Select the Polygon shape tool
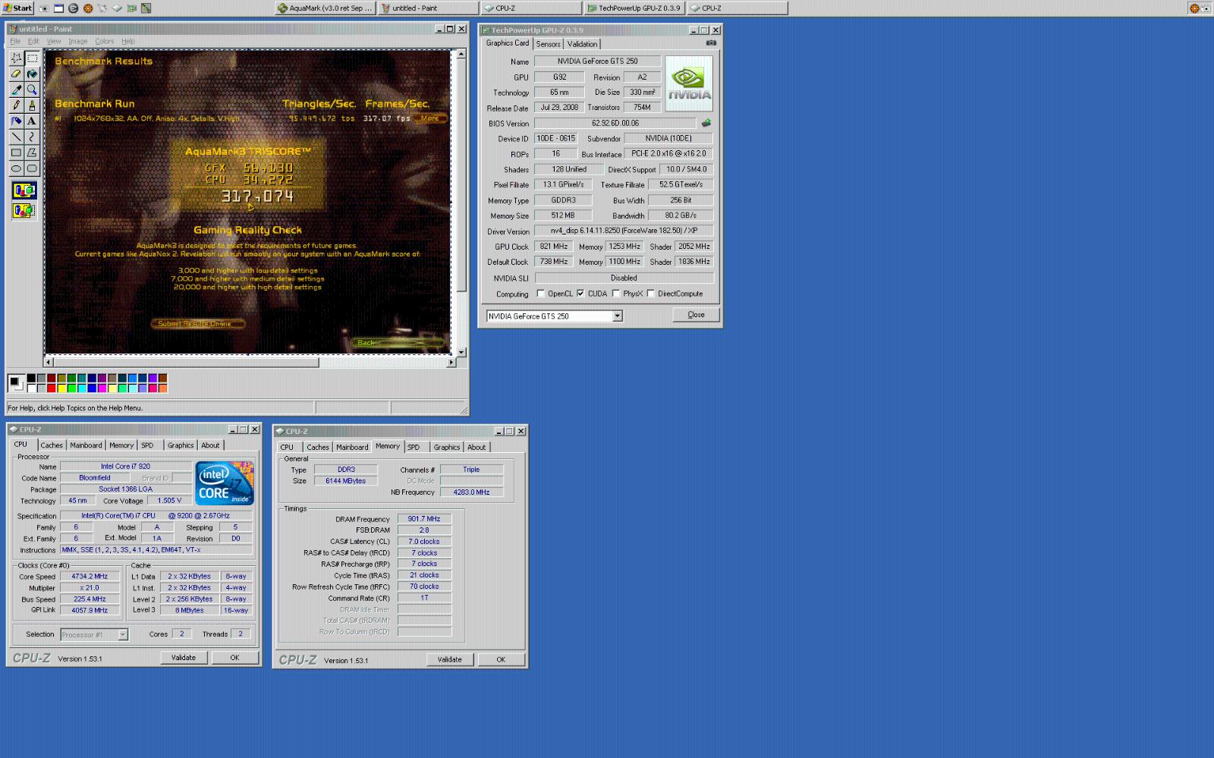 click(32, 153)
